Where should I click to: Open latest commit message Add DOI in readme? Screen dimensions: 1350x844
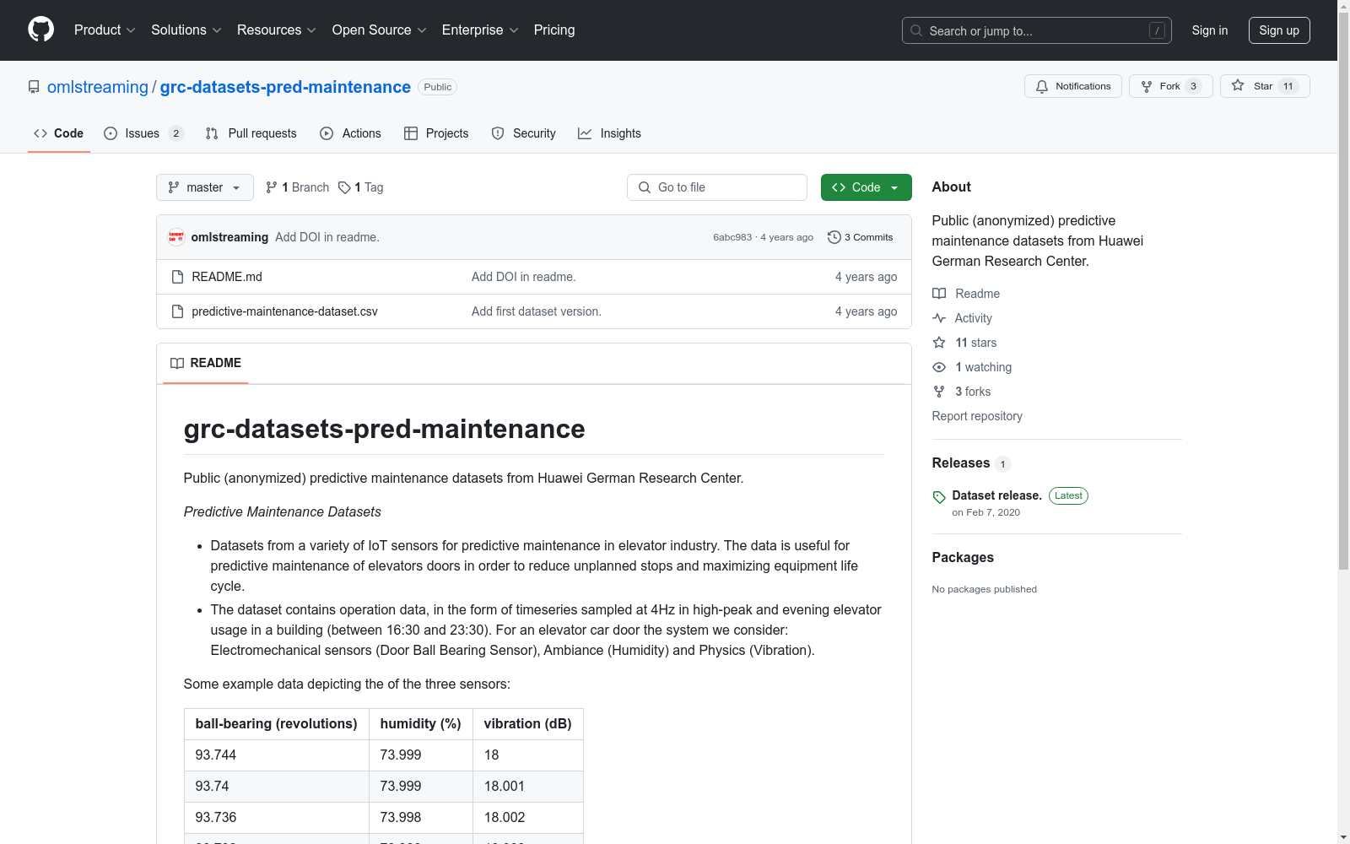327,237
